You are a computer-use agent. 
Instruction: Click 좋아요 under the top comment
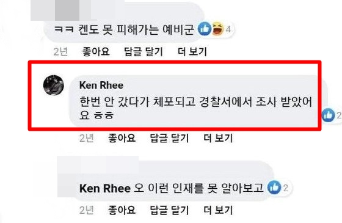pyautogui.click(x=96, y=52)
